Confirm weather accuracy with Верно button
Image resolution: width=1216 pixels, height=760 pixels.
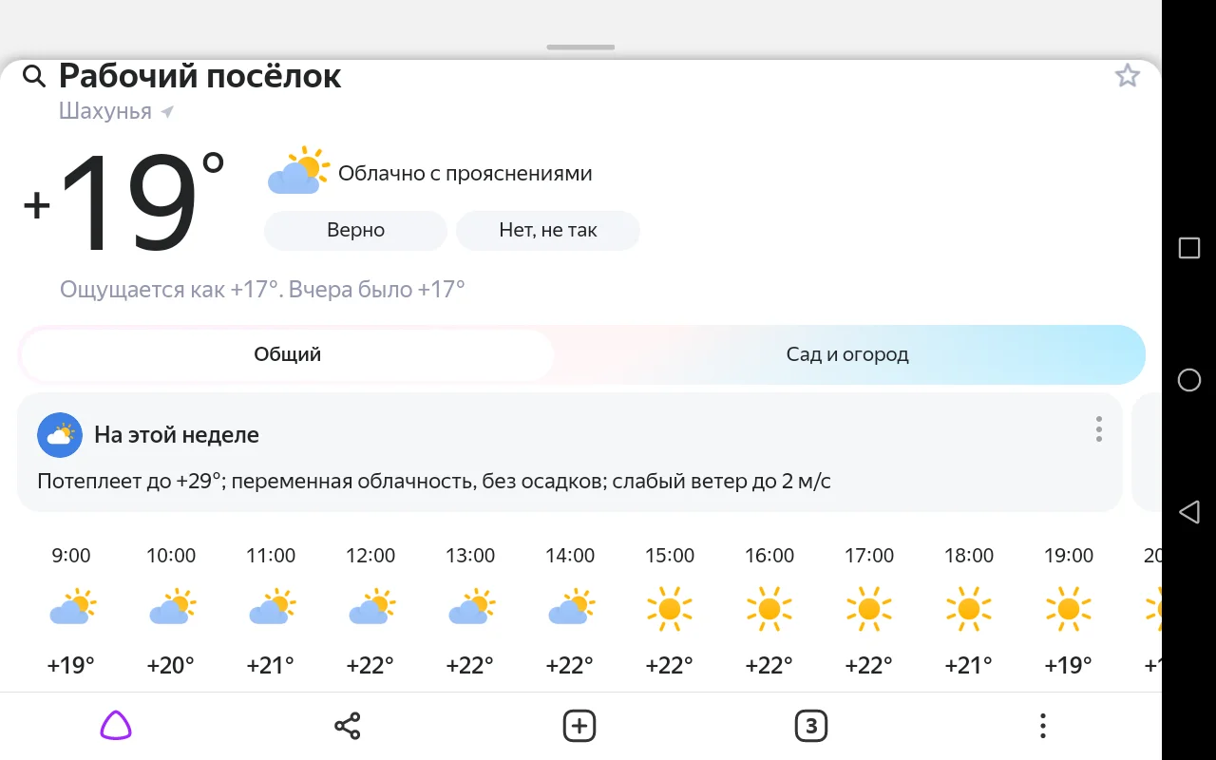point(354,230)
